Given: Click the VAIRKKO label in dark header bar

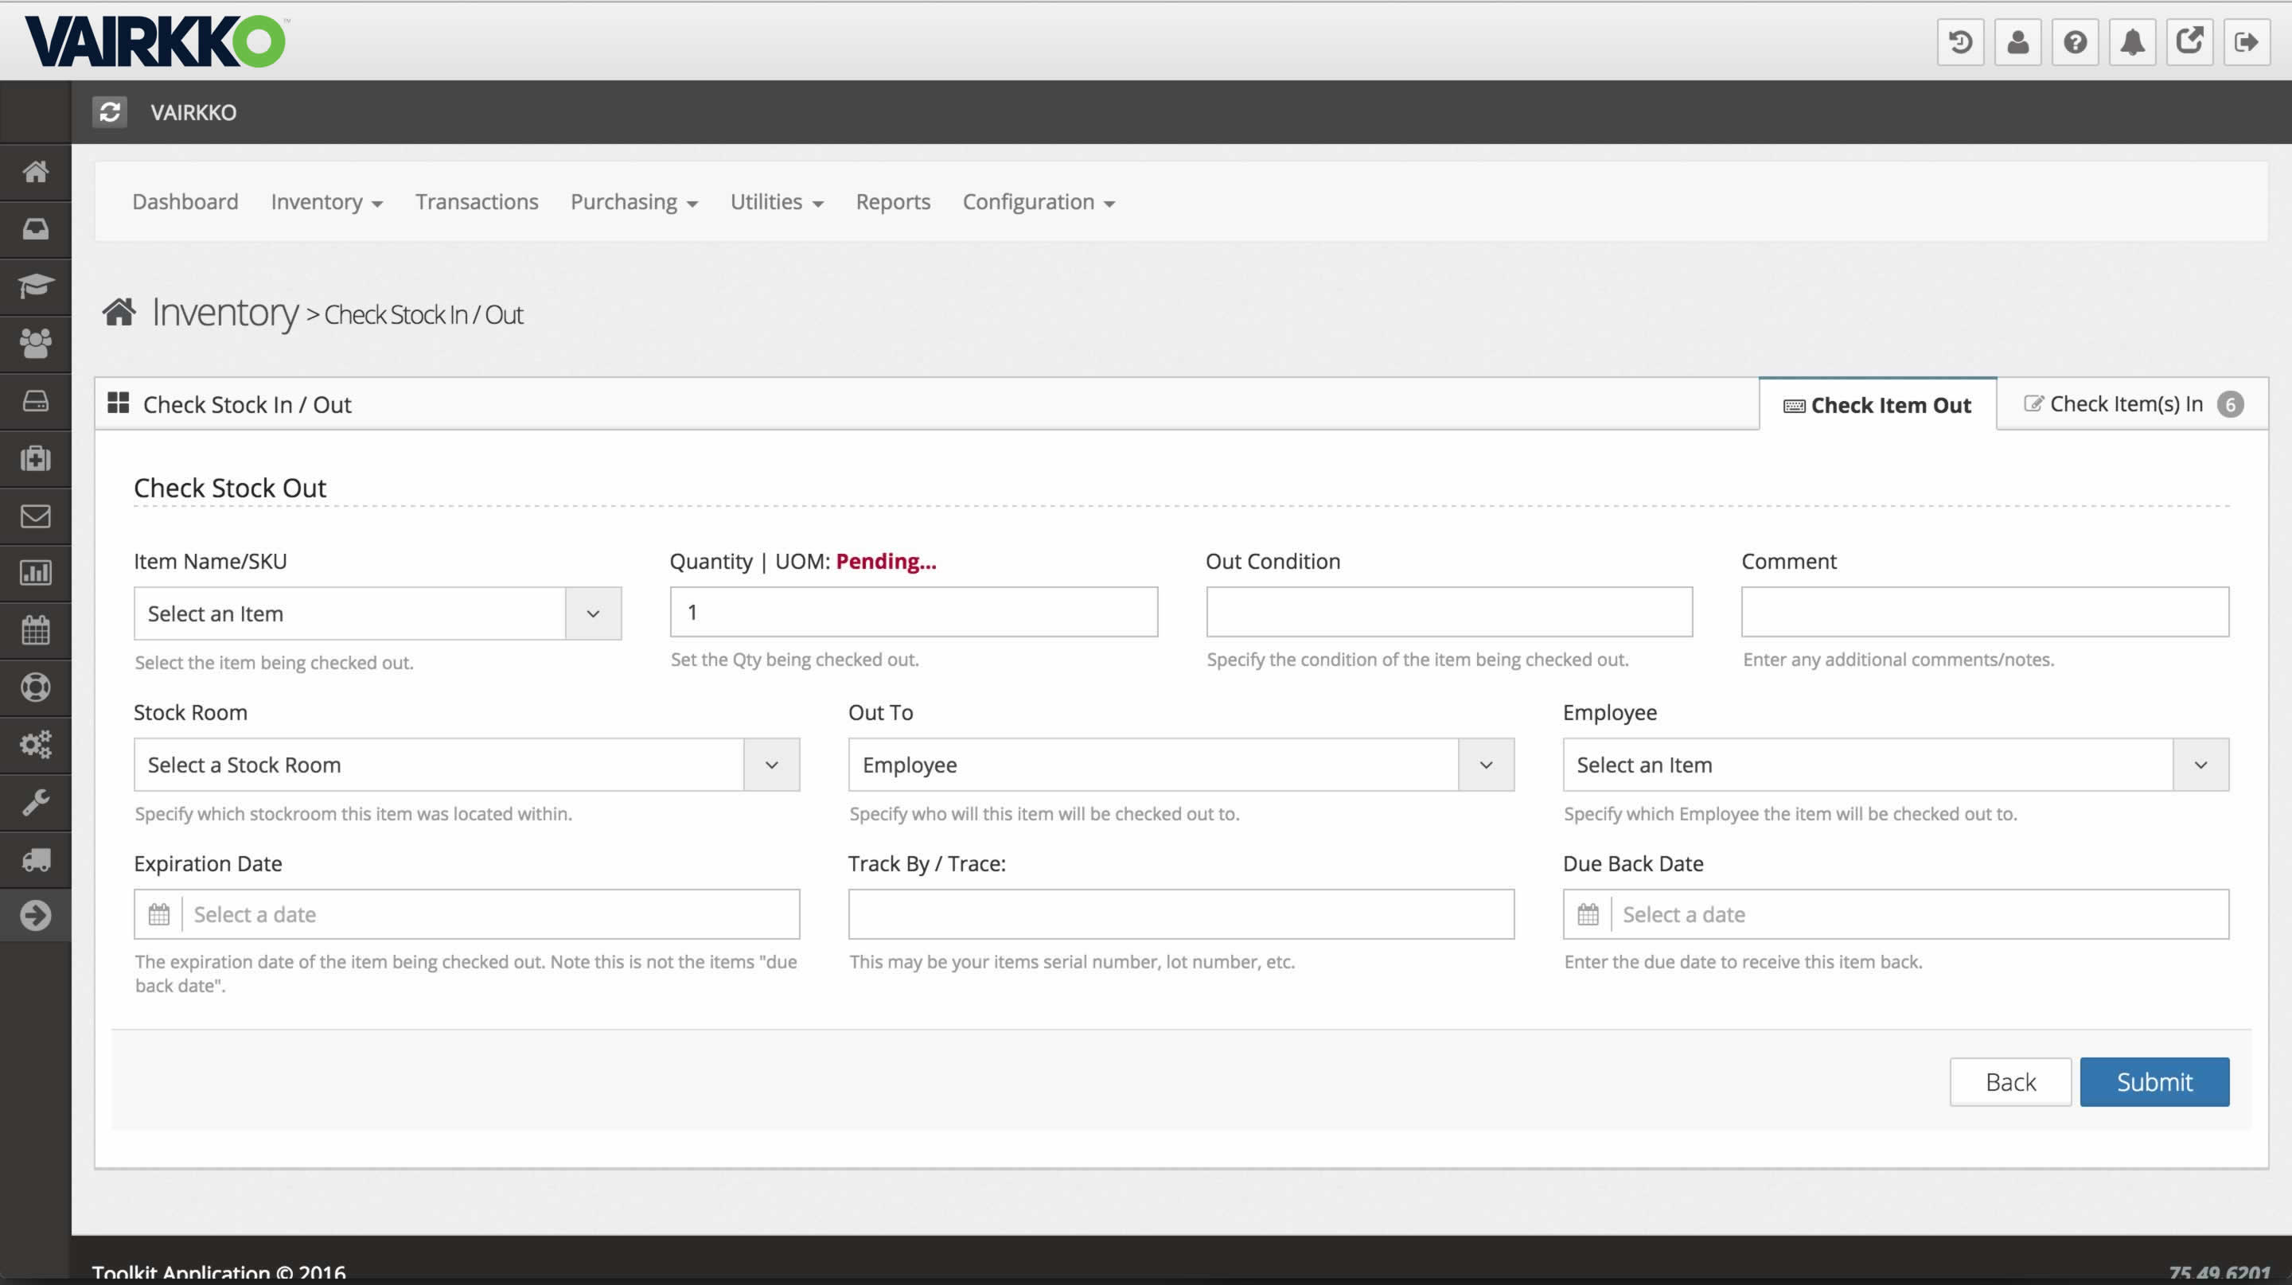Looking at the screenshot, I should click(x=193, y=112).
